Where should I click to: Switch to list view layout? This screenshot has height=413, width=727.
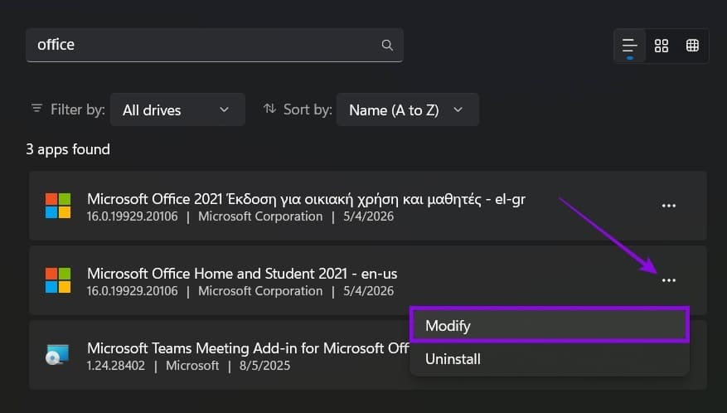pos(629,46)
